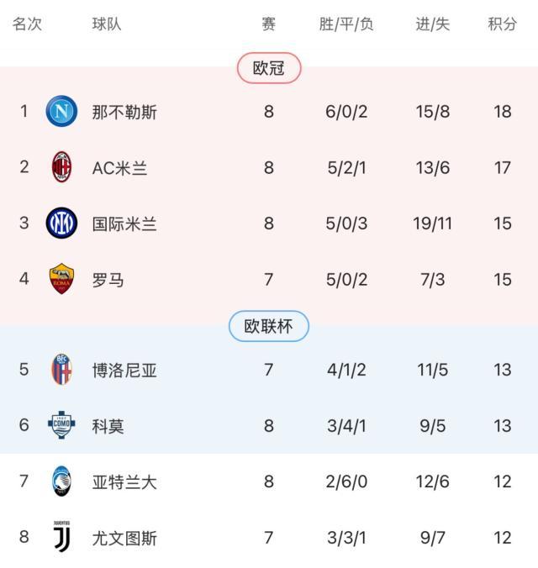Select the 欧冠 zone label

pyautogui.click(x=269, y=68)
